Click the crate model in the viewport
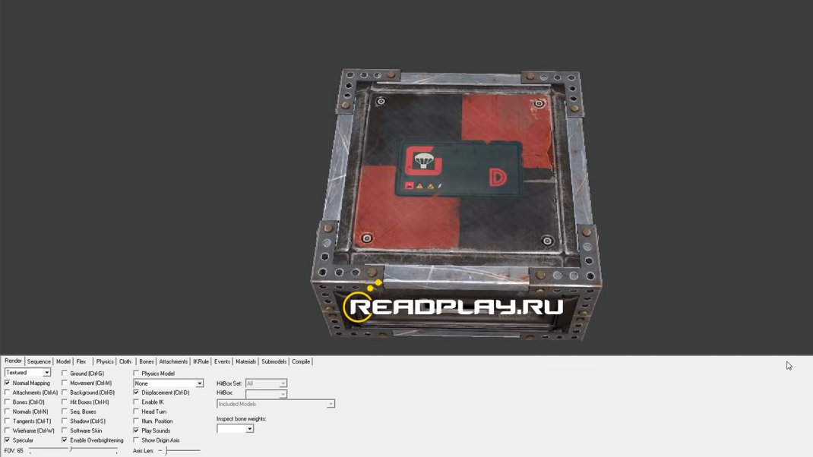813x457 pixels. [x=457, y=205]
